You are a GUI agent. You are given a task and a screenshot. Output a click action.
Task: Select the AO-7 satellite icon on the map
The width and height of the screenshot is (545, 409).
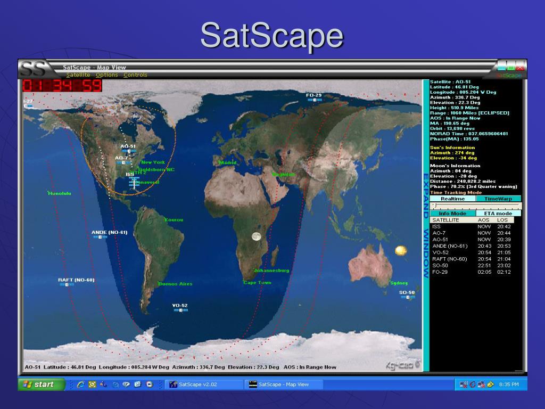(123, 163)
